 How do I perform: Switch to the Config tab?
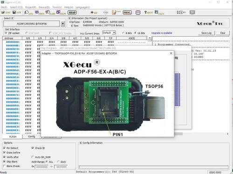click(x=32, y=136)
